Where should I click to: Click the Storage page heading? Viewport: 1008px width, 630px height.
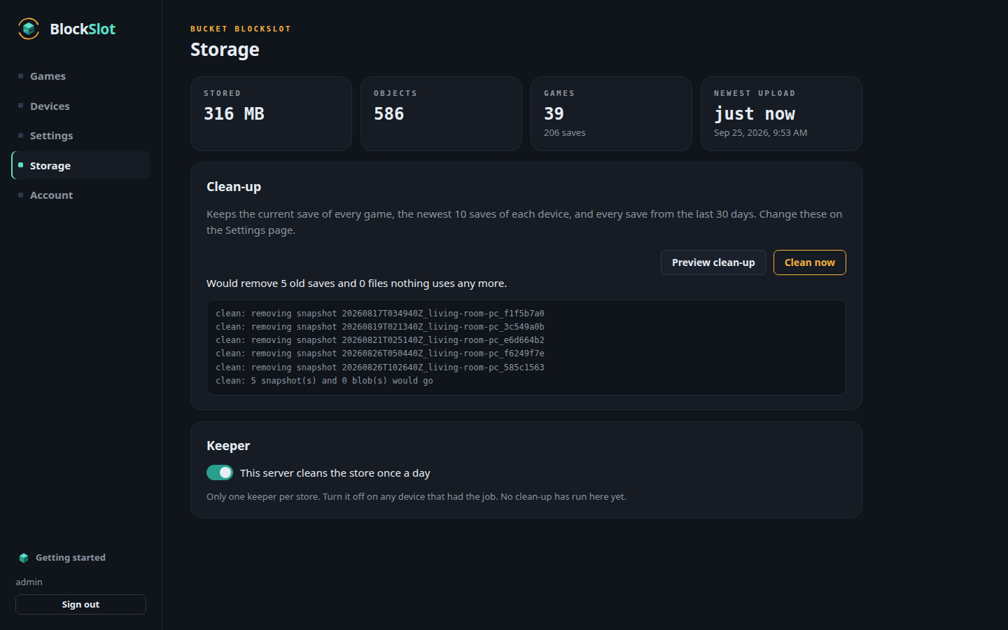(x=225, y=50)
